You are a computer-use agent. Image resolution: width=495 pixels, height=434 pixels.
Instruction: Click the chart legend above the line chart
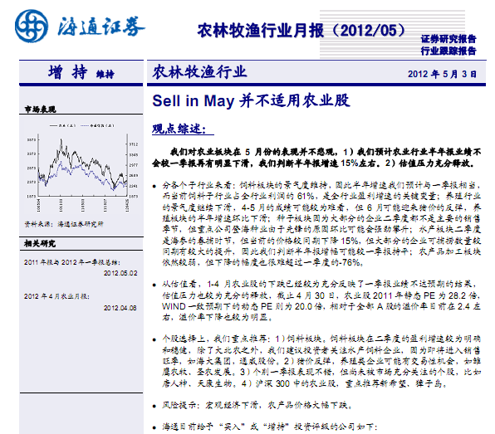82,125
